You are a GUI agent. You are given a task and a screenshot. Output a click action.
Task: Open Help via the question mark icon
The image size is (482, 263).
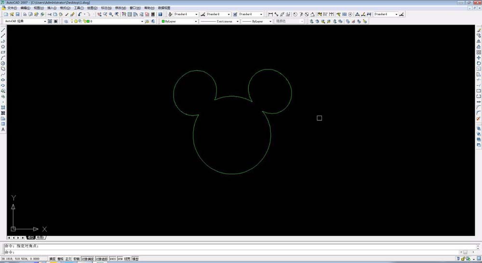pos(160,14)
